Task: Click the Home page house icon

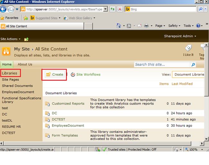Action: pyautogui.click(x=119, y=26)
